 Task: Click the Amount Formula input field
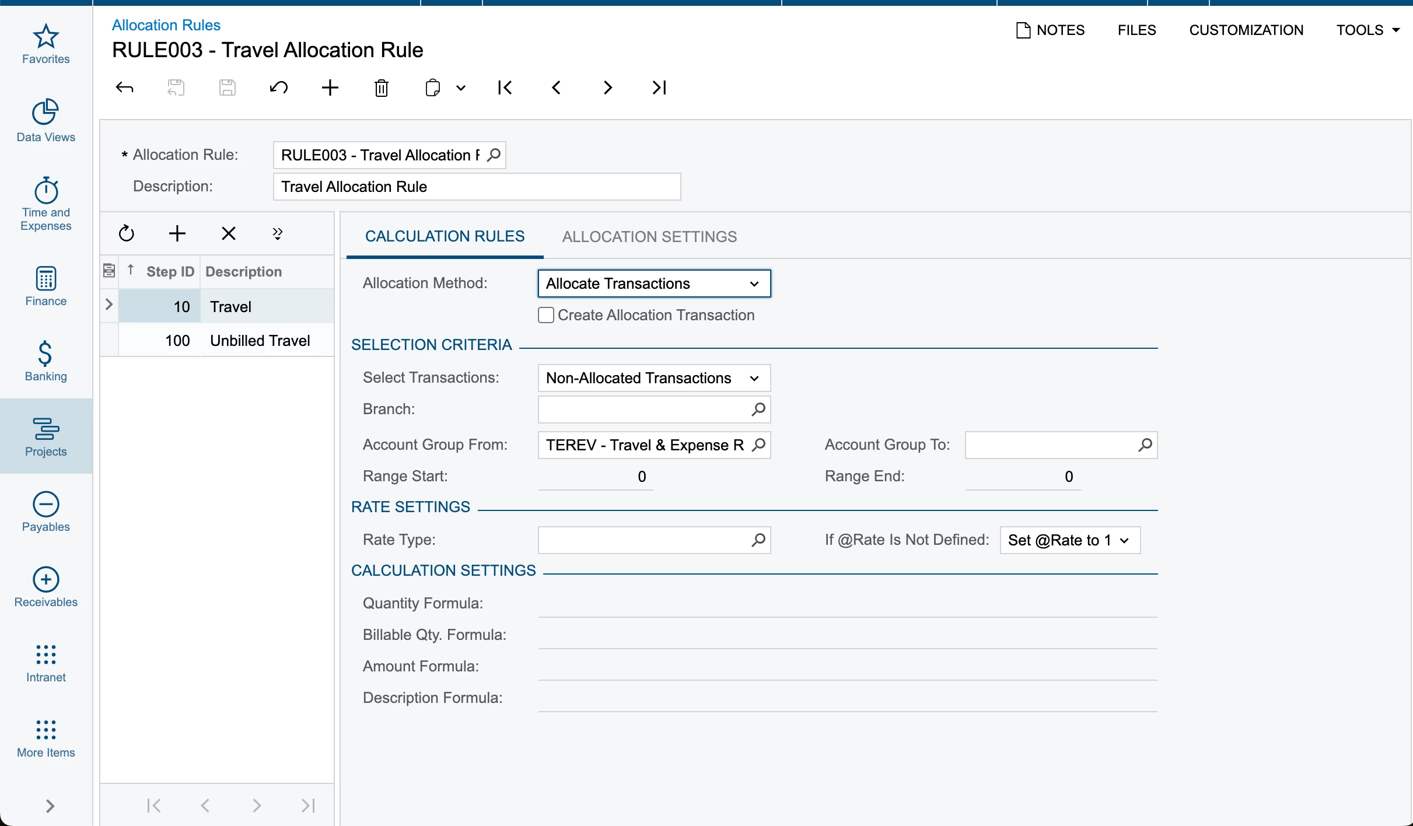point(847,667)
